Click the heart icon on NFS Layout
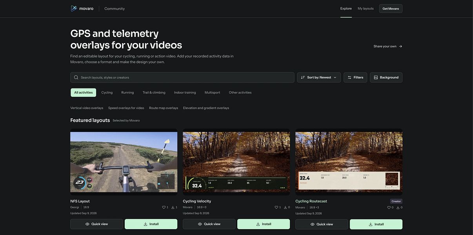The width and height of the screenshot is (473, 235). (x=164, y=207)
